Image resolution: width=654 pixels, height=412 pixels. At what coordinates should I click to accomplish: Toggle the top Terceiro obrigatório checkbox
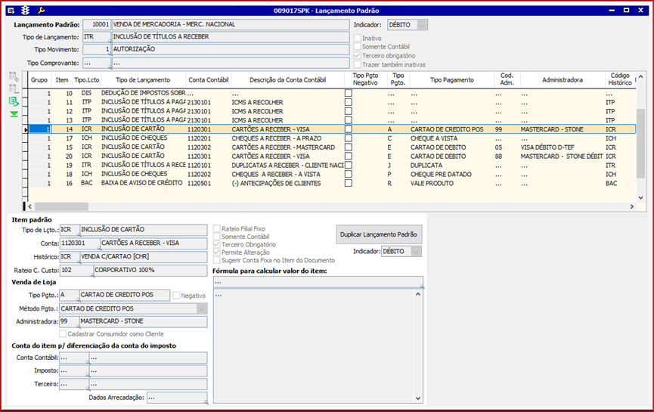point(358,56)
